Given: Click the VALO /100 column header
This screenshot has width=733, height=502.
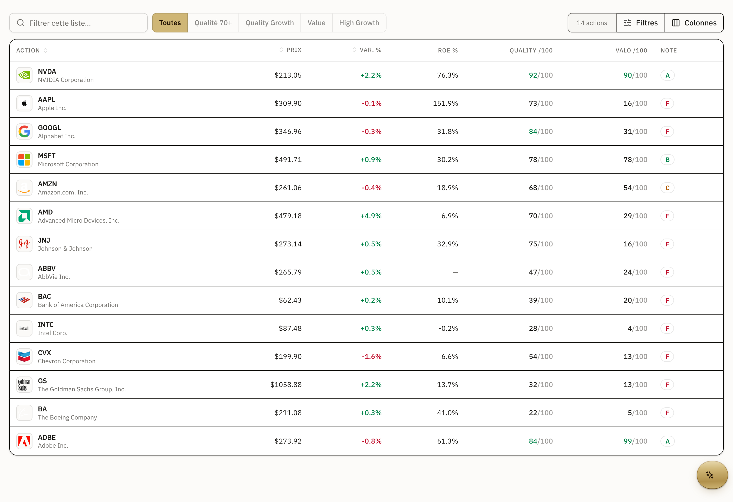Looking at the screenshot, I should click(631, 50).
